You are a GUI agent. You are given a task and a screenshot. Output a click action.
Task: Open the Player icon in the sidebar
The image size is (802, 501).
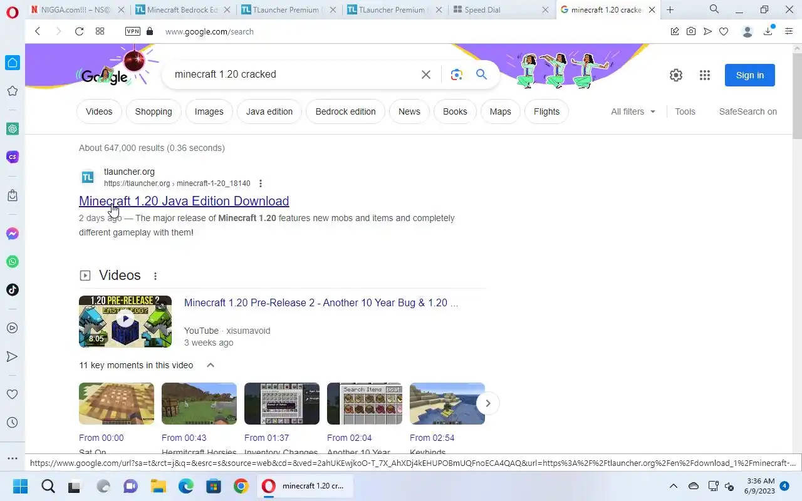tap(12, 328)
